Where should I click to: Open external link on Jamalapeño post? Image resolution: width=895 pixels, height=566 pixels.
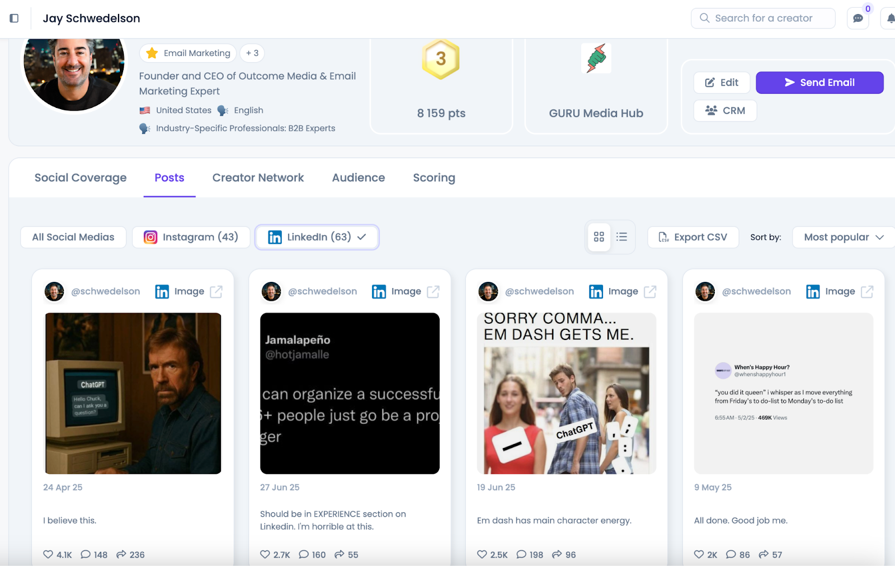[x=433, y=291]
